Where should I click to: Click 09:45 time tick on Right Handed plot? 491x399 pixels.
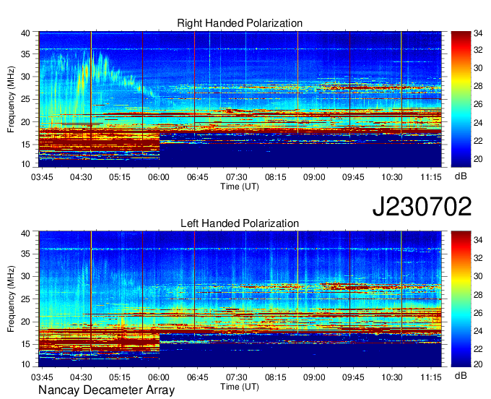pos(353,177)
